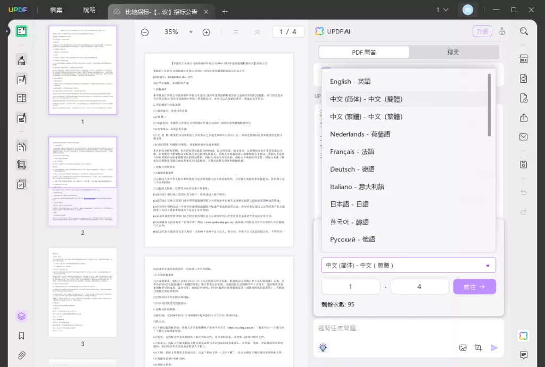The image size is (545, 367).
Task: Click the 提問任何問題 question input
Action: 409,328
